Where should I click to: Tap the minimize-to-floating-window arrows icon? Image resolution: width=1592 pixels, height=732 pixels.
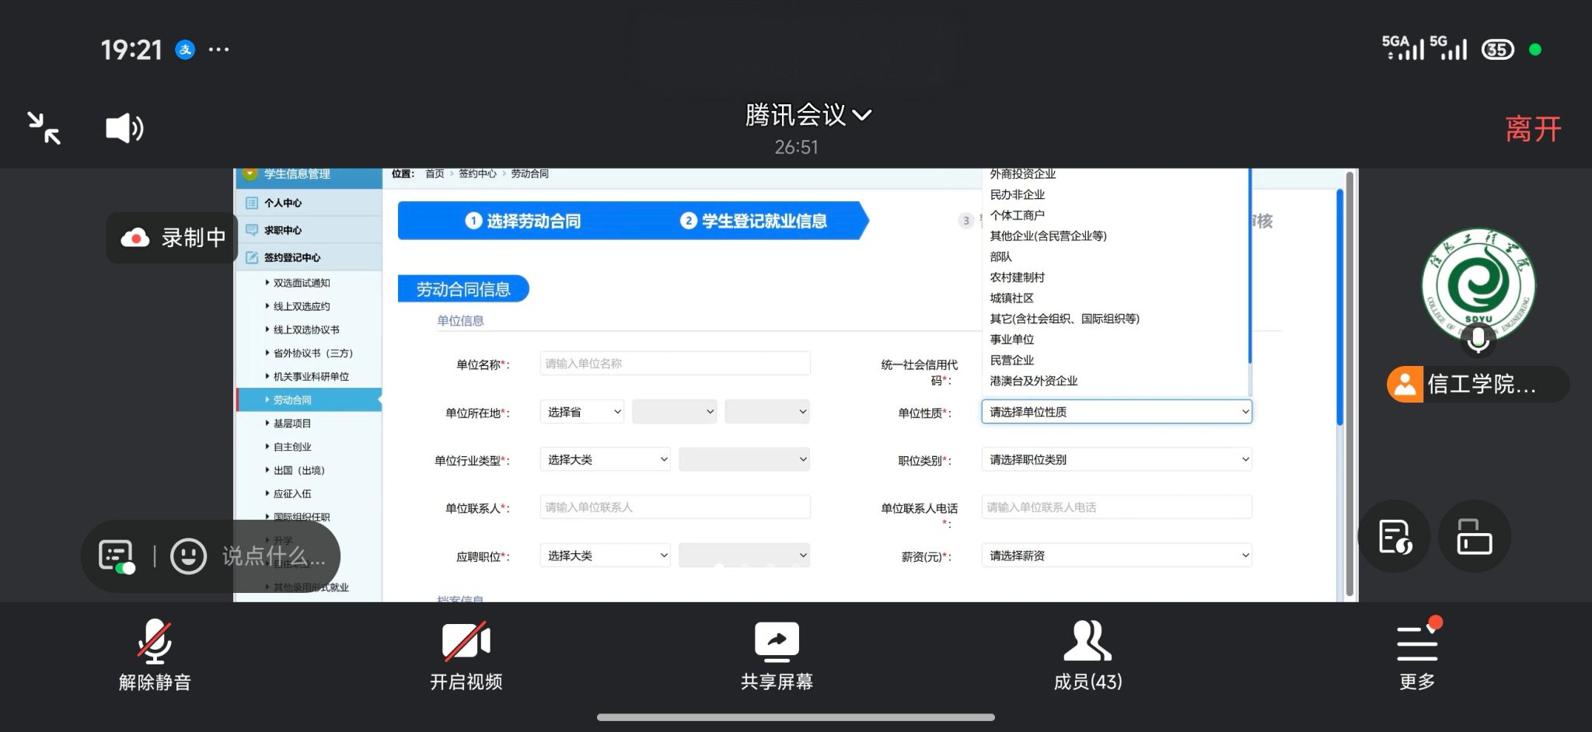(x=44, y=128)
